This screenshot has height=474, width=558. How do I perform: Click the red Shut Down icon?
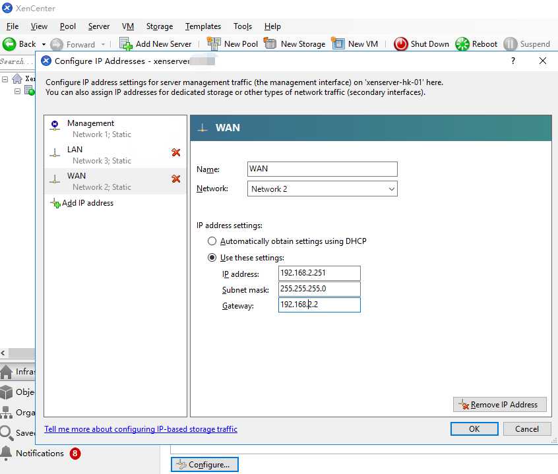tap(401, 44)
